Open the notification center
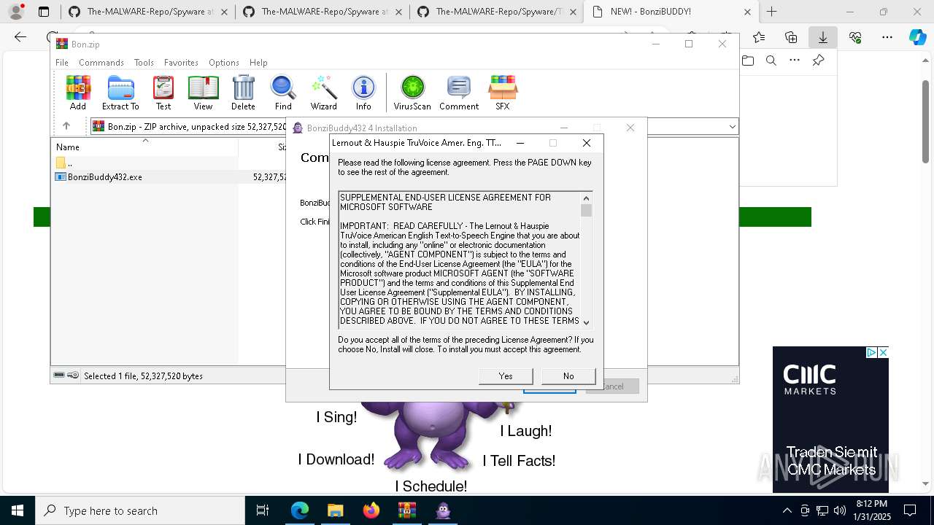Image resolution: width=934 pixels, height=525 pixels. pos(910,510)
